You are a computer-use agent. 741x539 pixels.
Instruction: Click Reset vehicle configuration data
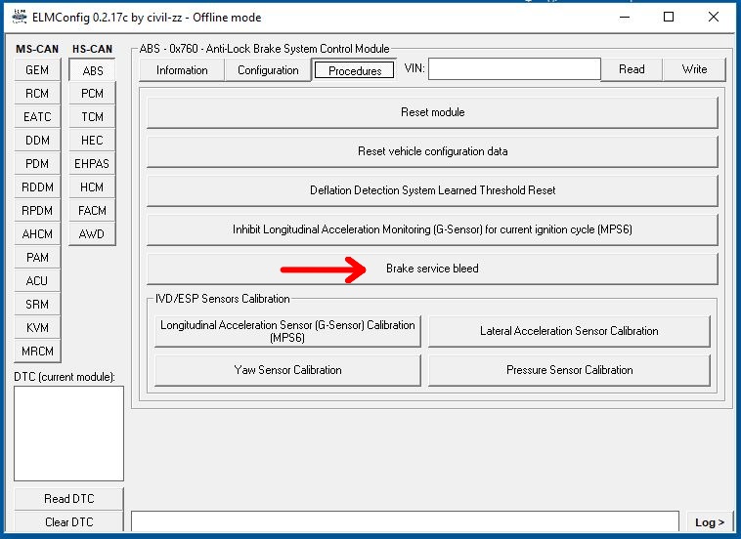[x=432, y=151]
